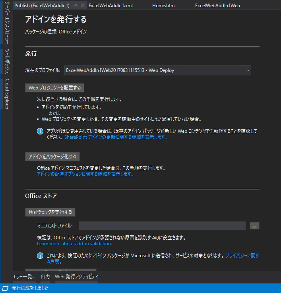The height and width of the screenshot is (293, 281).
Task: Click the アドインを発行する heading
Action: click(x=56, y=19)
